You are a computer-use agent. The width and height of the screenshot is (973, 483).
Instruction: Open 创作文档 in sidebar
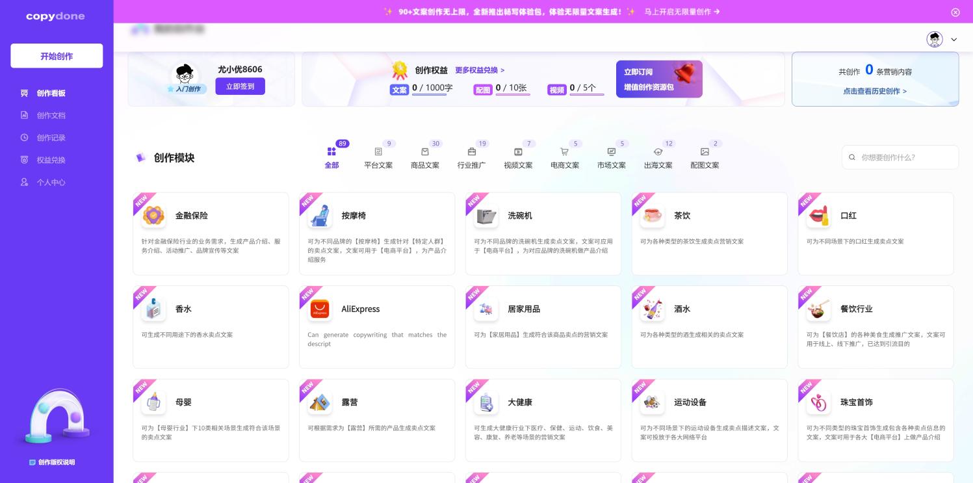(x=43, y=115)
